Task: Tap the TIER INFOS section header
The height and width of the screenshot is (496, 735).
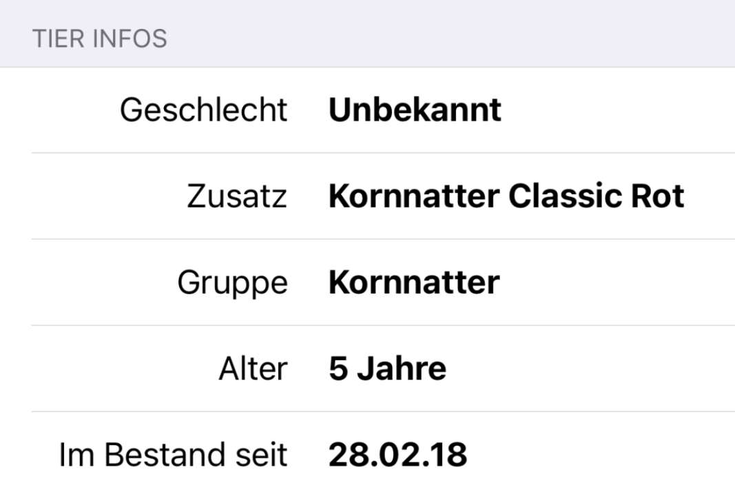Action: (99, 39)
